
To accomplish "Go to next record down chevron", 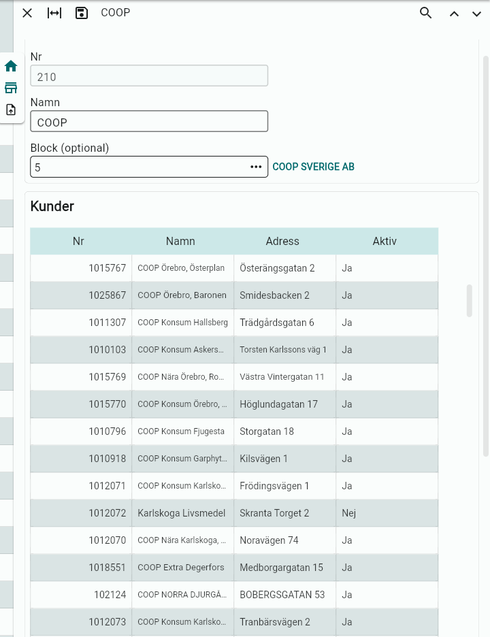I will pyautogui.click(x=476, y=14).
